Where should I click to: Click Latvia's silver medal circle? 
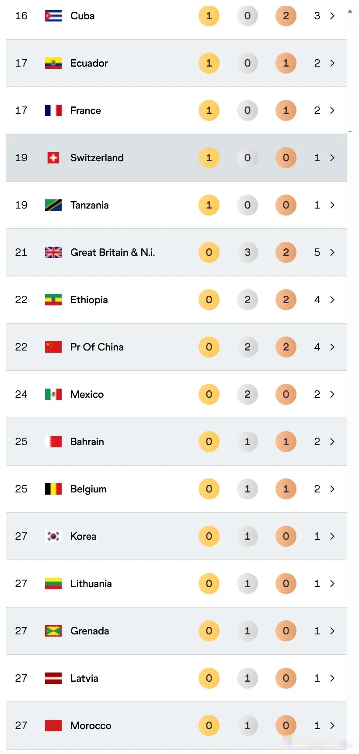247,678
